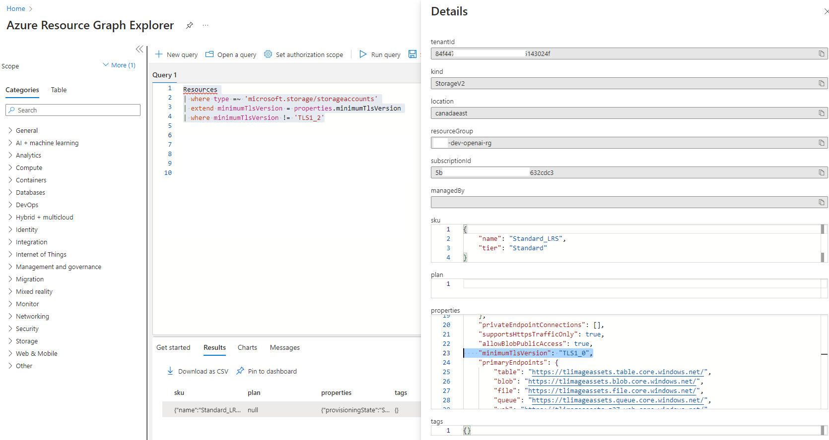
Task: Copy the resourceGroup value
Action: click(x=822, y=143)
